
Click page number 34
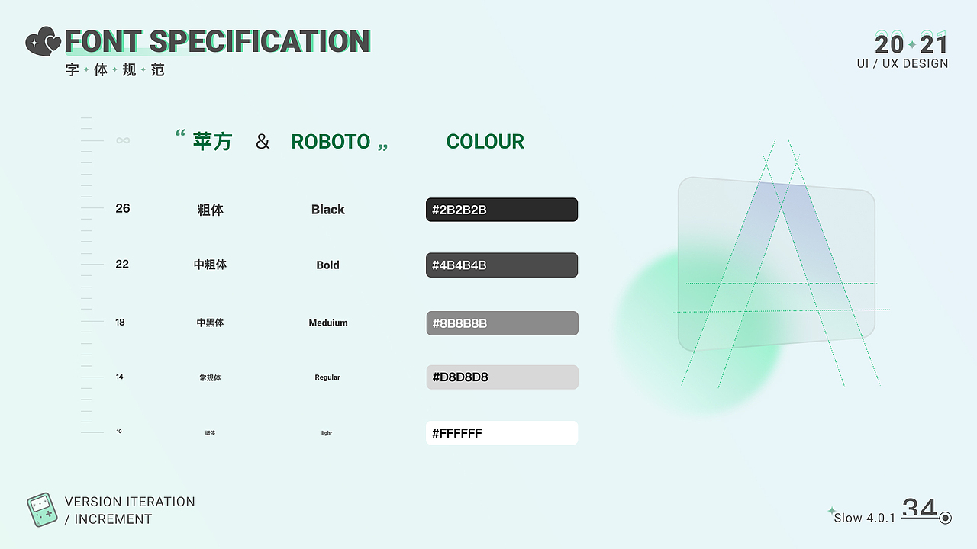click(920, 507)
